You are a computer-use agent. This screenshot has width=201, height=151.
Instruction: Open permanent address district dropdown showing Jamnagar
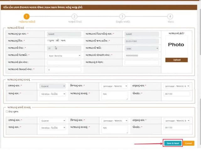point(114,120)
